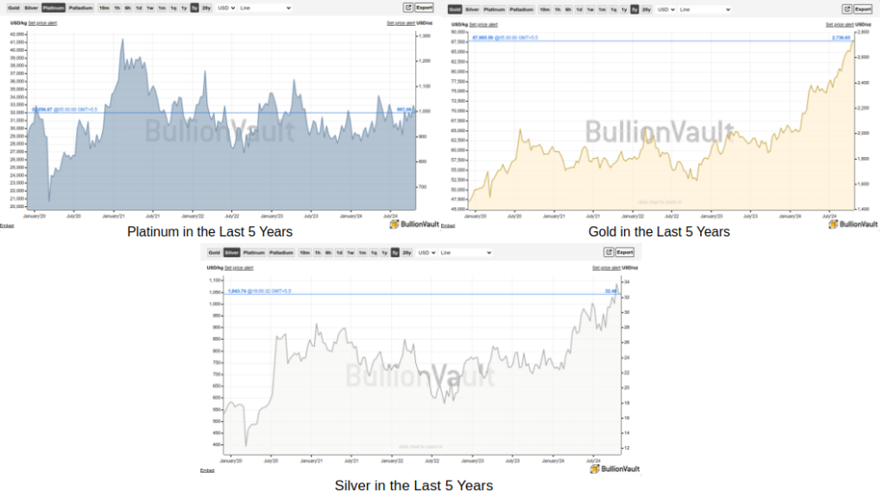Choose the 1d range on the Gold chart
884x497 pixels.
click(x=579, y=9)
